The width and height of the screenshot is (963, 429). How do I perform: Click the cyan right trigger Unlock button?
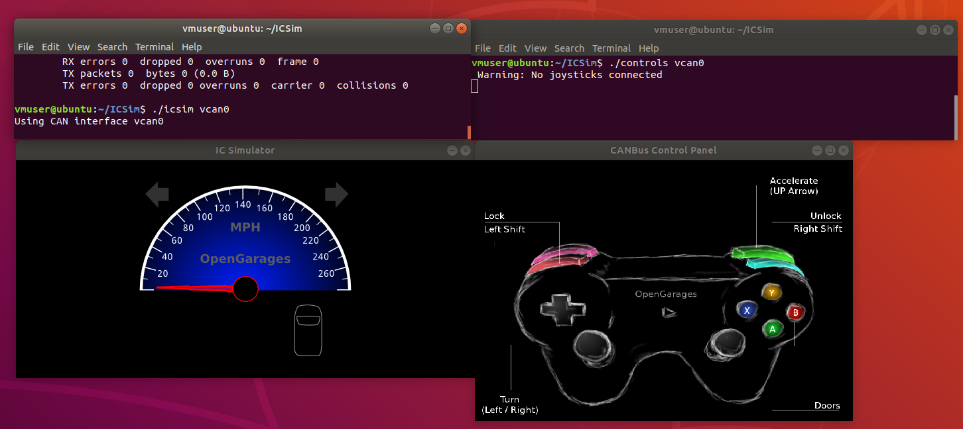tap(775, 266)
